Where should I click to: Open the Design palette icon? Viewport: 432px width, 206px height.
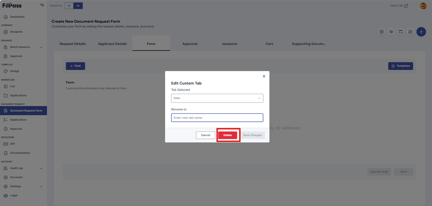5,71
